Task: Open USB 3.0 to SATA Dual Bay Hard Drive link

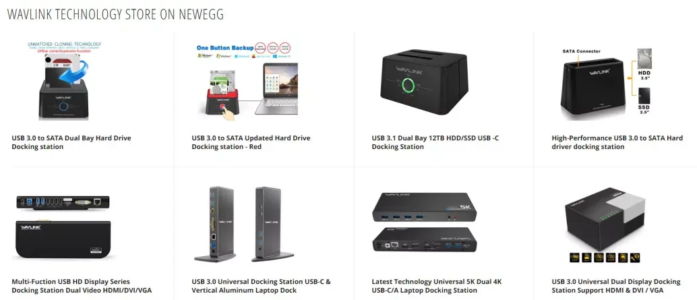Action: click(x=71, y=142)
